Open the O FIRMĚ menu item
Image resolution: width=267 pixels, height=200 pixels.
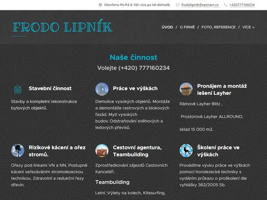[x=187, y=27]
